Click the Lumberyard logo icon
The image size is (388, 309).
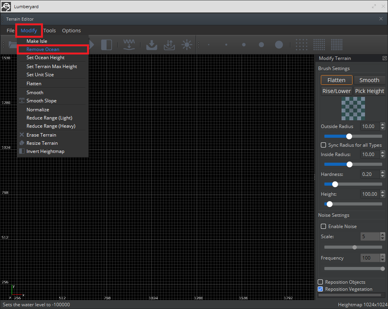tap(6, 7)
